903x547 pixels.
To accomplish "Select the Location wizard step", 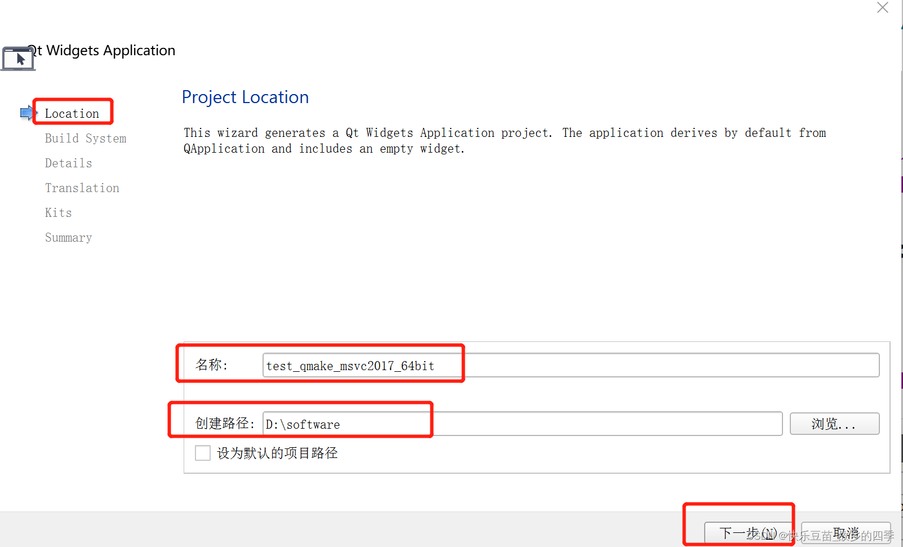I will [x=72, y=113].
